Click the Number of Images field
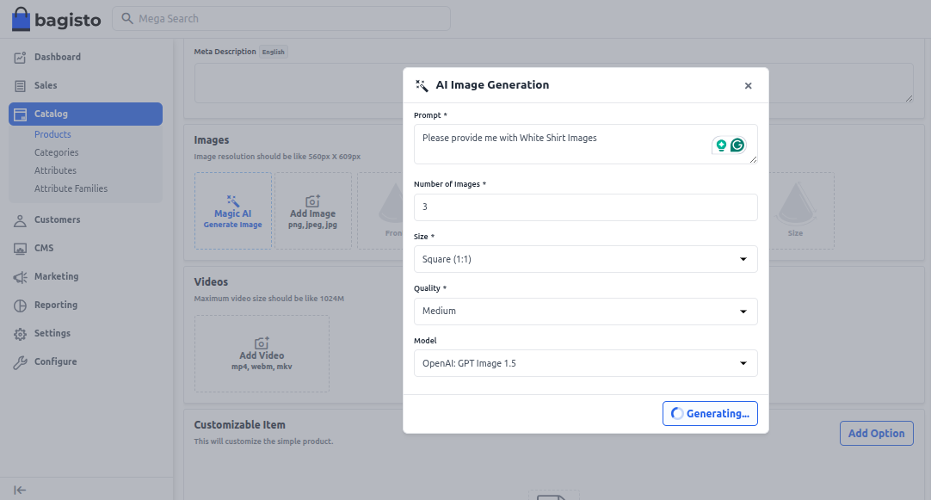 [x=585, y=207]
